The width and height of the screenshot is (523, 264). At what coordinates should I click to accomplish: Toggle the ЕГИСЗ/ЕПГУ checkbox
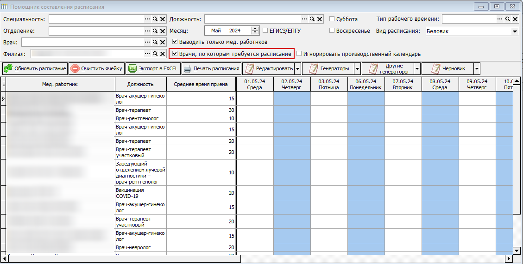(x=265, y=31)
